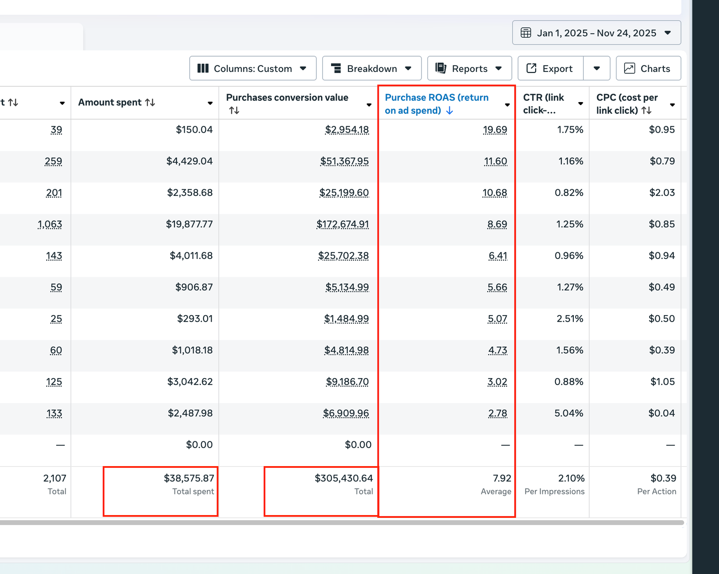
Task: Sort by CPC cost per link click
Action: 647,111
